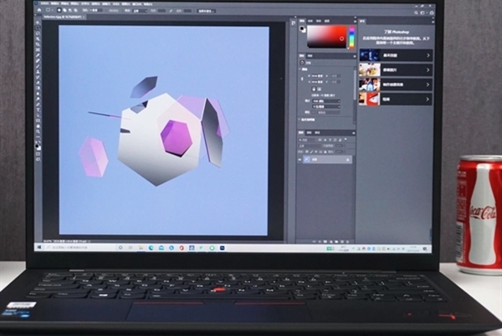Viewport: 502px width, 336px height.
Task: Open the fourth tutorial in Learn panel
Action: pos(393,99)
